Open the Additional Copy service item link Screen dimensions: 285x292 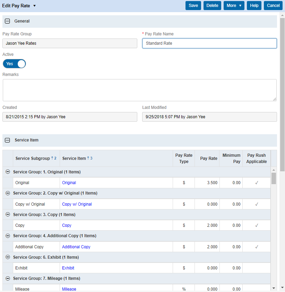click(76, 247)
